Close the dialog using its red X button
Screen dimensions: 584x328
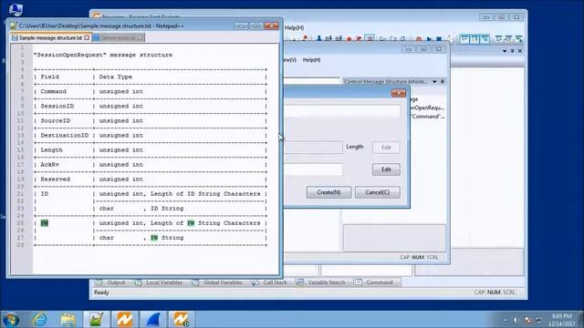(x=399, y=93)
